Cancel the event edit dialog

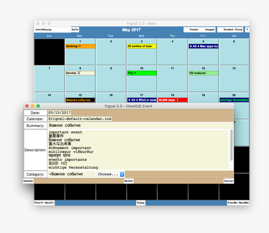(x=228, y=181)
